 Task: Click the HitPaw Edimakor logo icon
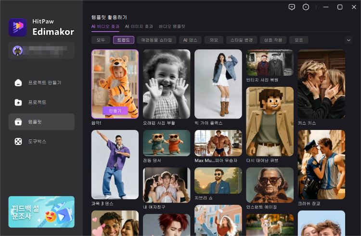click(x=17, y=27)
